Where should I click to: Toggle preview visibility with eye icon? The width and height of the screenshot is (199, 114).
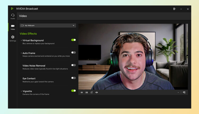pos(97,93)
